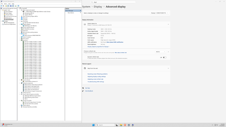226x127 pixels.
Task: Select Speakers (PRO X) device
Action: (x=29, y=15)
